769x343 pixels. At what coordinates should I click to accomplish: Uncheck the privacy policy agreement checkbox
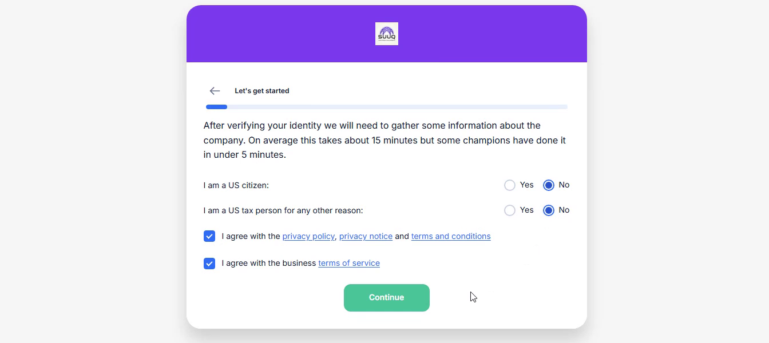tap(209, 236)
